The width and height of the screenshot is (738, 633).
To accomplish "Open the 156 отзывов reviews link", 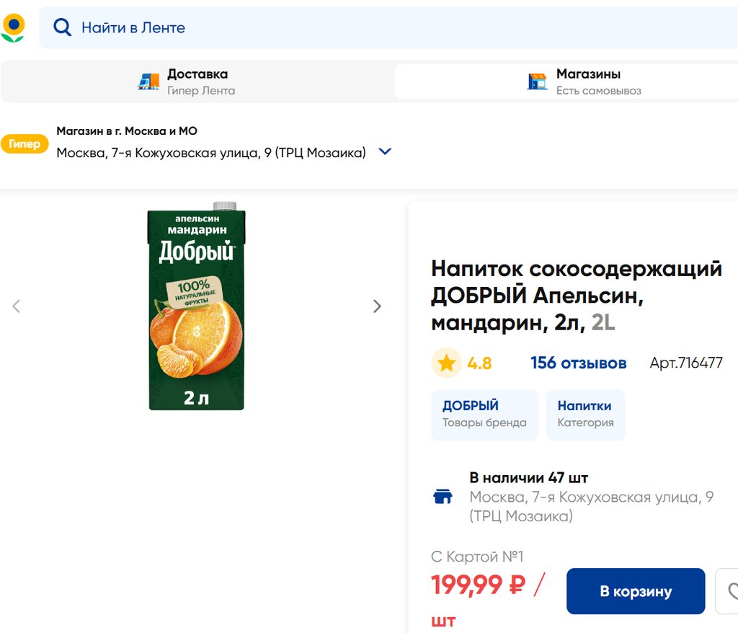I will [x=578, y=363].
